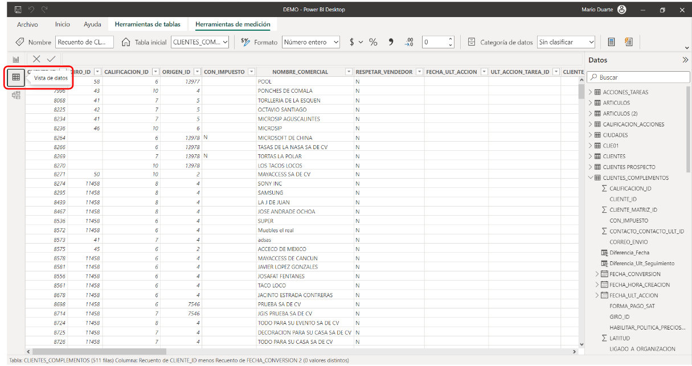
Task: Switch to Herramientas de tablas tab
Action: [x=148, y=24]
